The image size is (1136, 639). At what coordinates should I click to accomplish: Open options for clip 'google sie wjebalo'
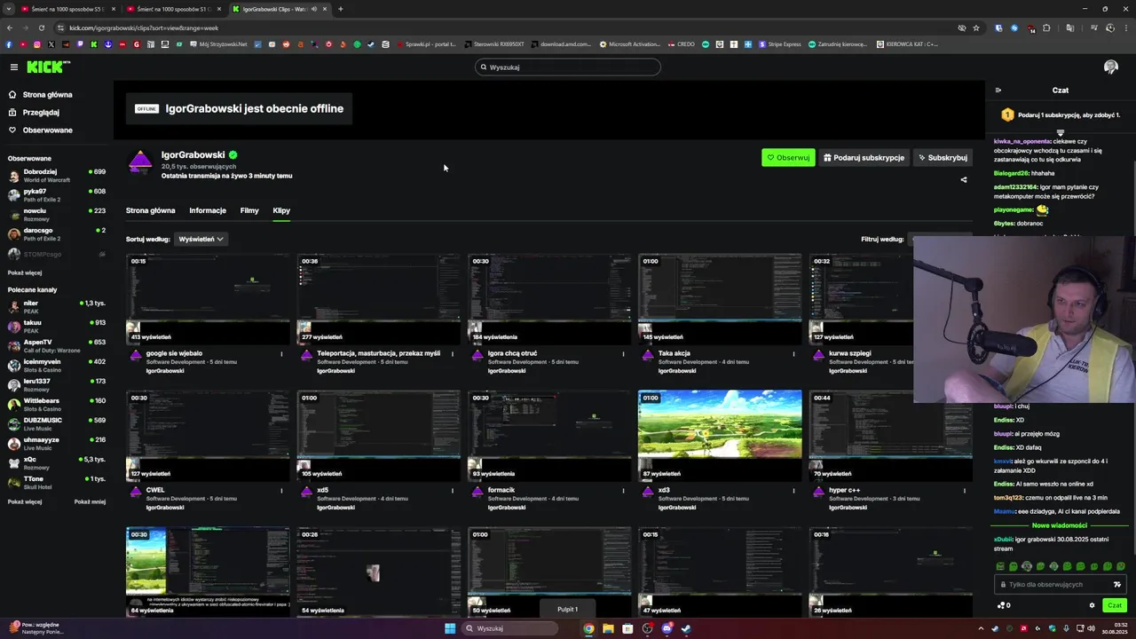coord(282,354)
